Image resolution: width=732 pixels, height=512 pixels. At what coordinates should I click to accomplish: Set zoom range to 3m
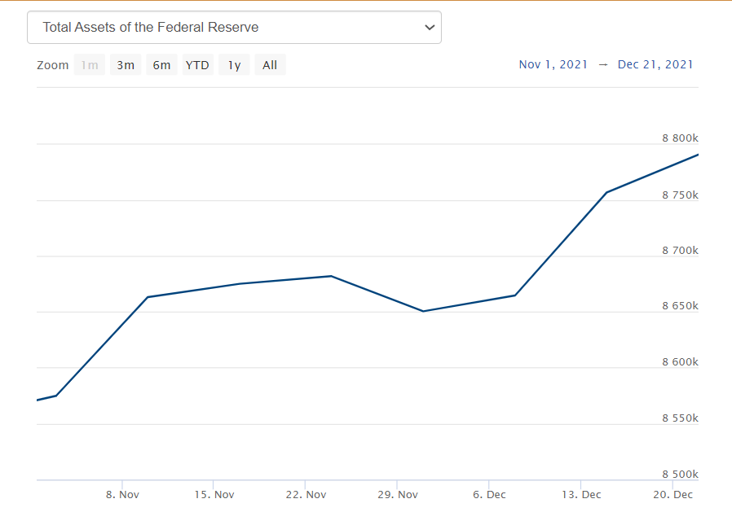tap(126, 65)
